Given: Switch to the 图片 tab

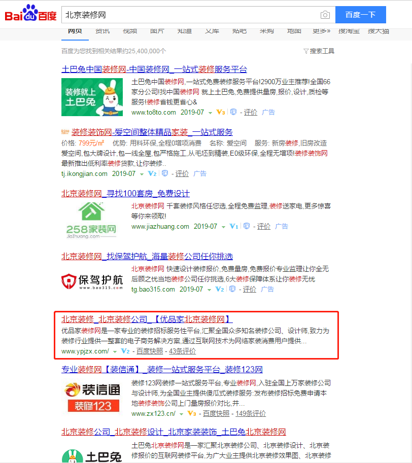Looking at the screenshot, I should [157, 31].
